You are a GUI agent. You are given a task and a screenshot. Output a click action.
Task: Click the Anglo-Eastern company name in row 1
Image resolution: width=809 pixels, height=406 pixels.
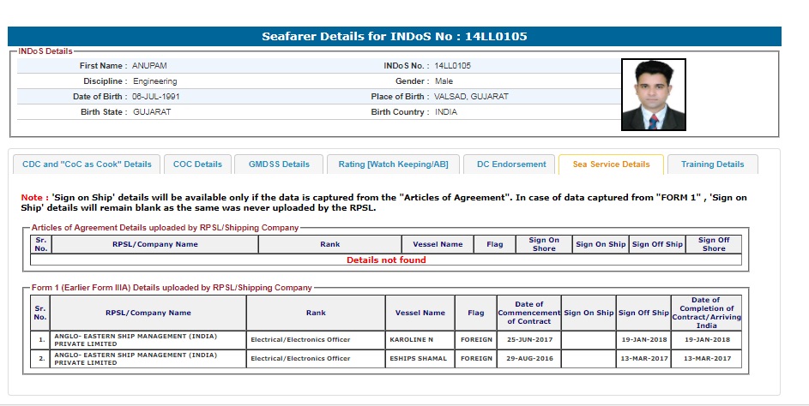[x=137, y=339]
